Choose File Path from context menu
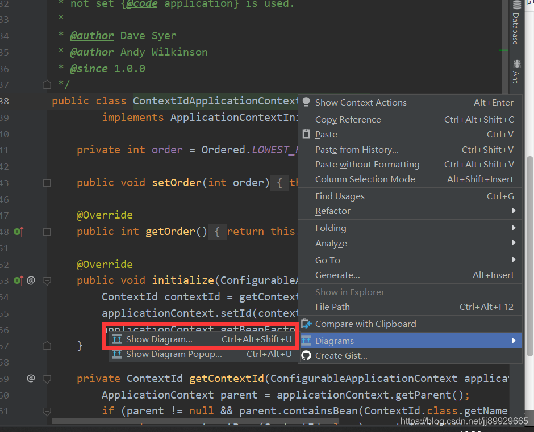Image resolution: width=534 pixels, height=432 pixels. click(x=410, y=307)
